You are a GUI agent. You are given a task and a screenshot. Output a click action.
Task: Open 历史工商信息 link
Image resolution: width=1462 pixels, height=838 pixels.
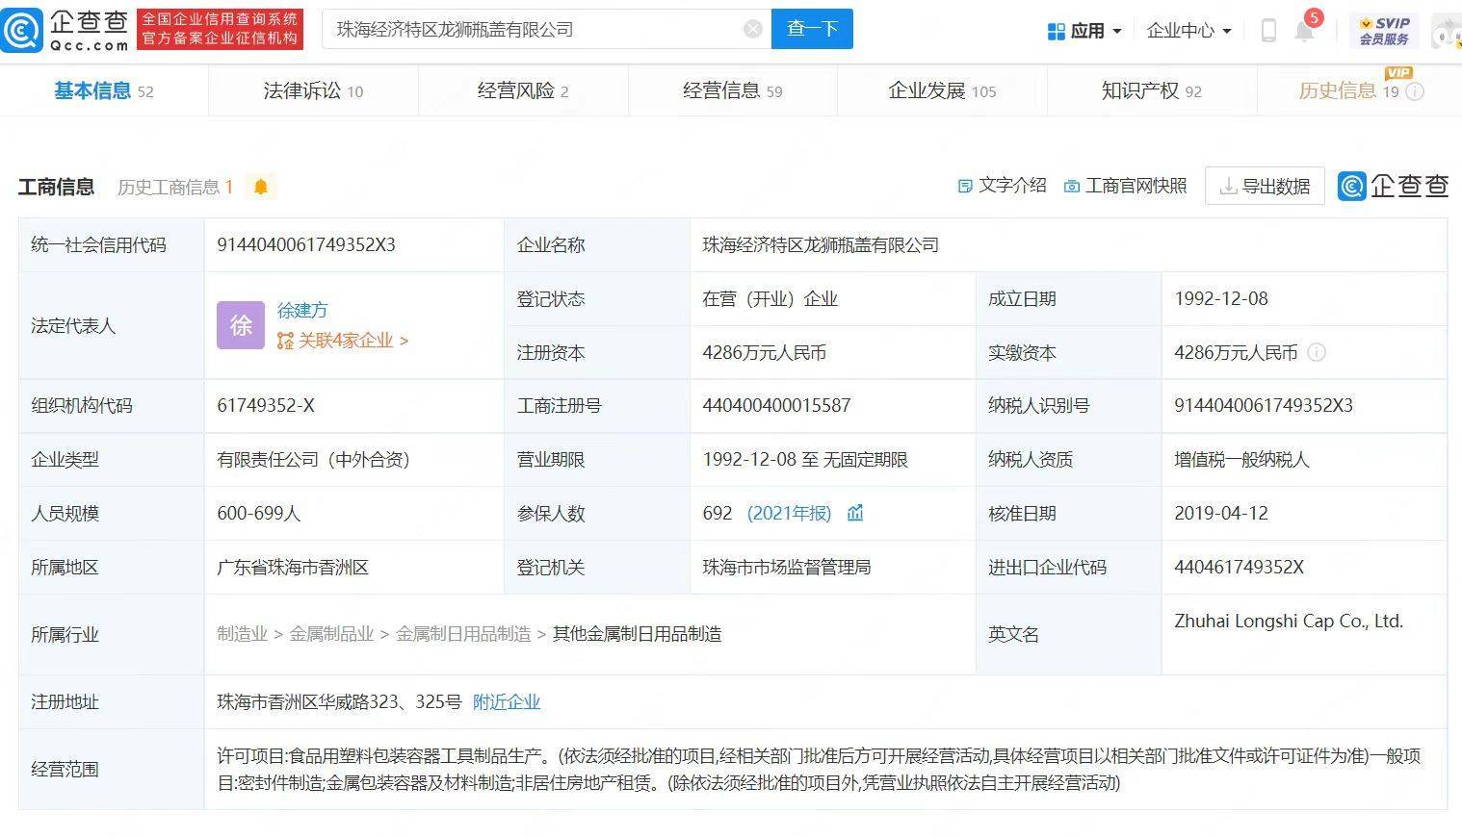click(175, 187)
